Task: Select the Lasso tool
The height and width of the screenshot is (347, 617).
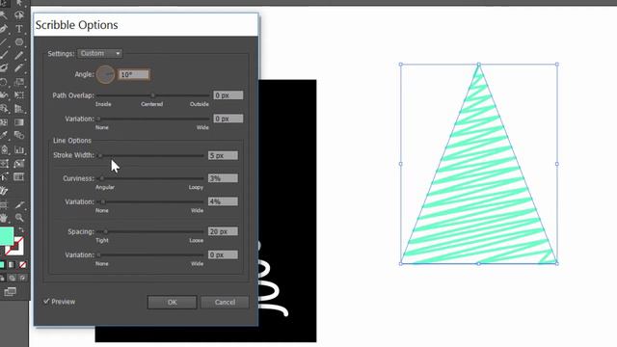Action: point(19,15)
